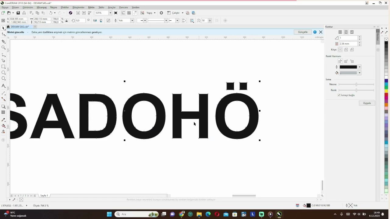Open File Explorer from taskbar
This screenshot has height=219, width=390.
(199, 214)
